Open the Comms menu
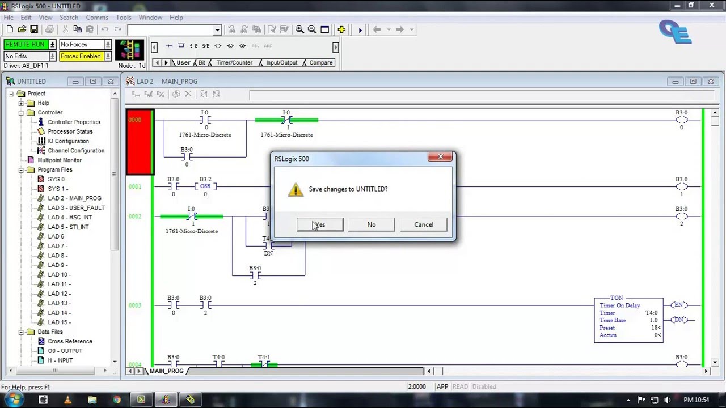 tap(97, 18)
